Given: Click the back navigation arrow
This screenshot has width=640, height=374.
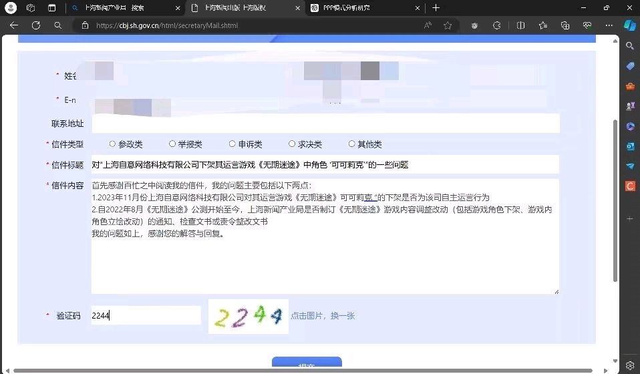Looking at the screenshot, I should (14, 25).
